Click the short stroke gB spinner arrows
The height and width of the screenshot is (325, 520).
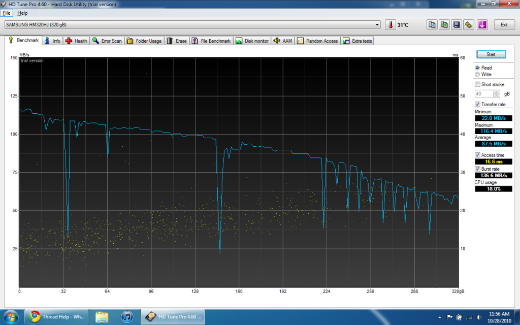point(497,94)
